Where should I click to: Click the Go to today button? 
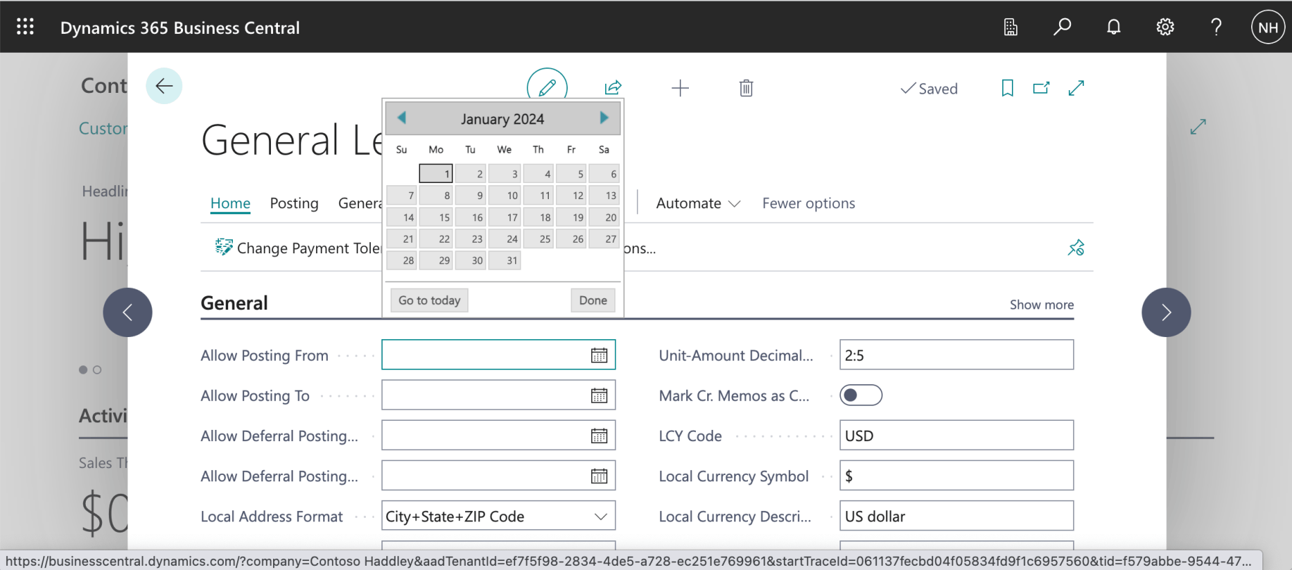(x=429, y=300)
